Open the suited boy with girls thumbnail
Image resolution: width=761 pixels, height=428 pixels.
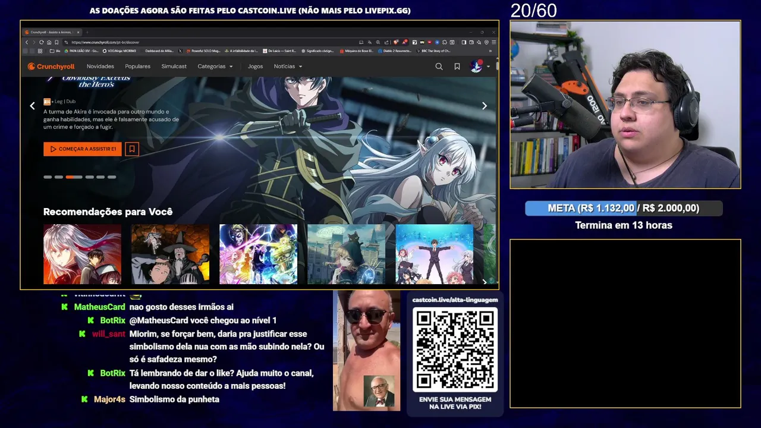coord(434,254)
